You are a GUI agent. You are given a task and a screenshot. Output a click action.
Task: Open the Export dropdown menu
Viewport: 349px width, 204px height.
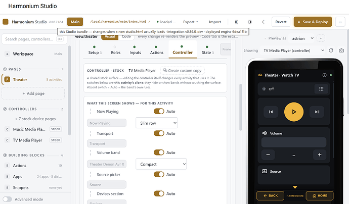tap(190, 22)
